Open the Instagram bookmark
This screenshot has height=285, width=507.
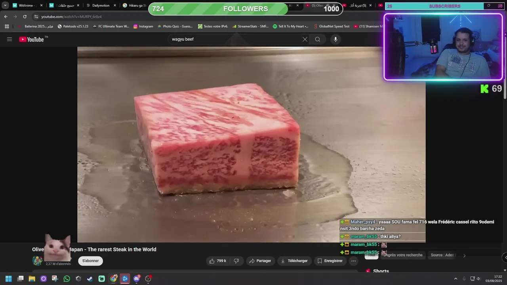[x=143, y=27]
